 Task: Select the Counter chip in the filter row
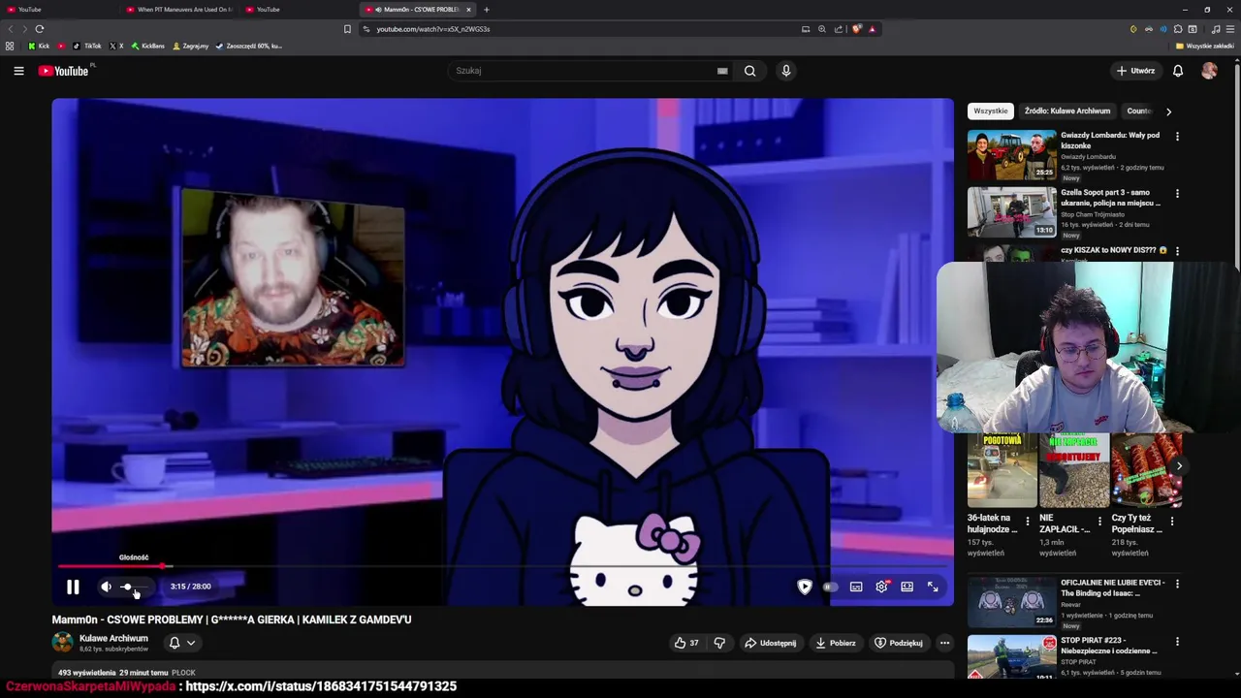pos(1139,111)
